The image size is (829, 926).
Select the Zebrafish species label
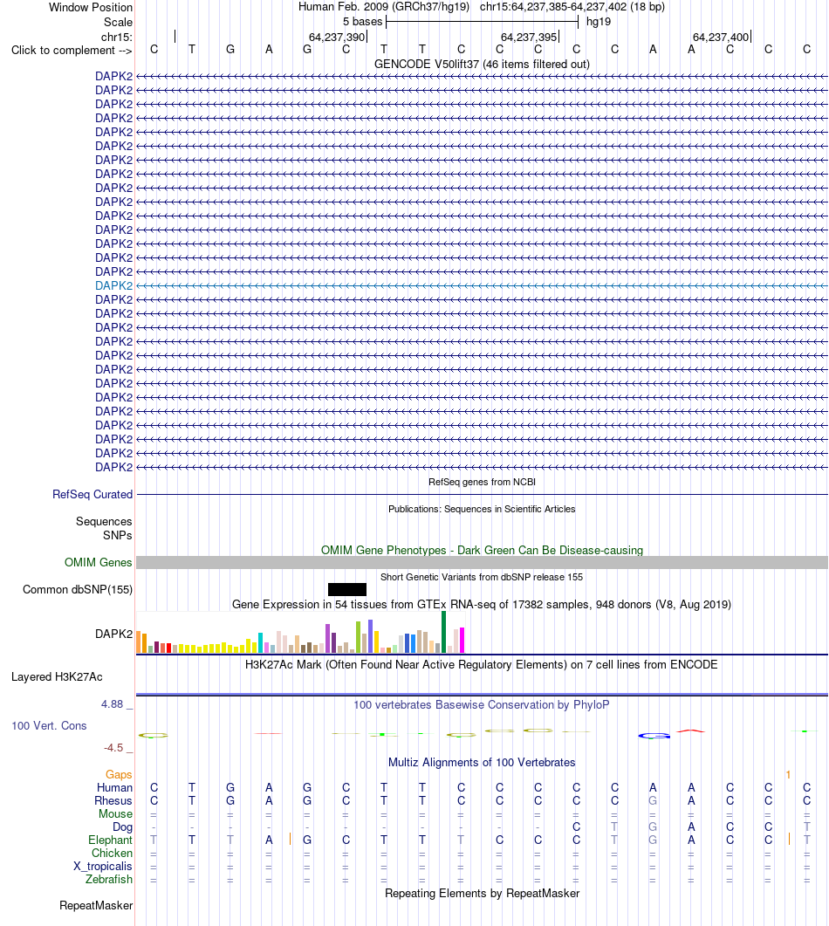(x=109, y=880)
